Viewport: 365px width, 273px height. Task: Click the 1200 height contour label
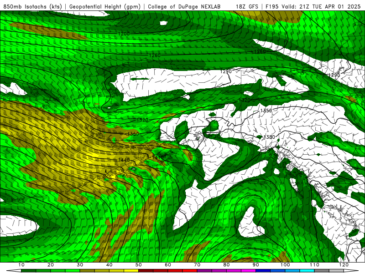coord(124,34)
